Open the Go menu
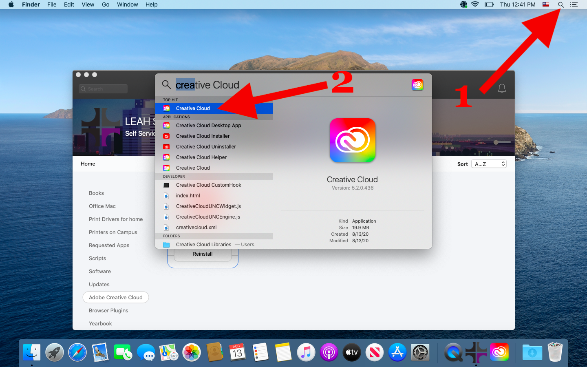The height and width of the screenshot is (367, 587). click(x=106, y=4)
